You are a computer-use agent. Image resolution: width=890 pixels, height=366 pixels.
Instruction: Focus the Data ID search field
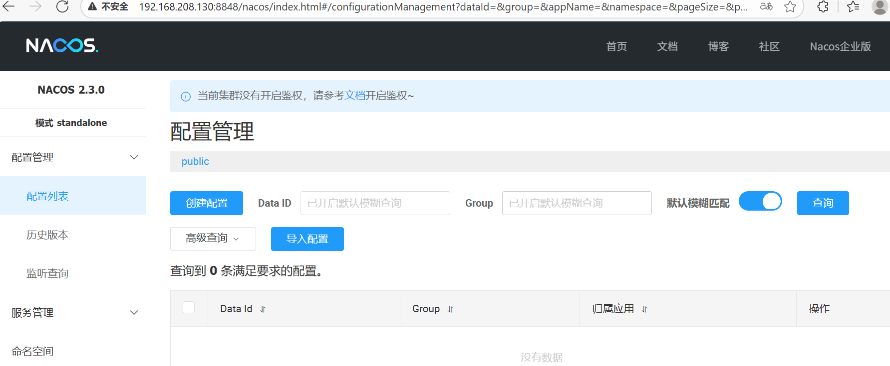[x=375, y=203]
